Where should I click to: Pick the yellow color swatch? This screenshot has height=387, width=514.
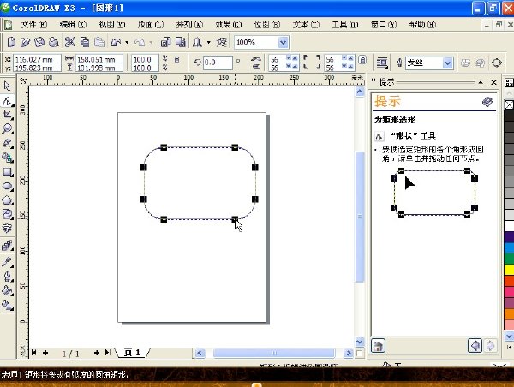509,270
